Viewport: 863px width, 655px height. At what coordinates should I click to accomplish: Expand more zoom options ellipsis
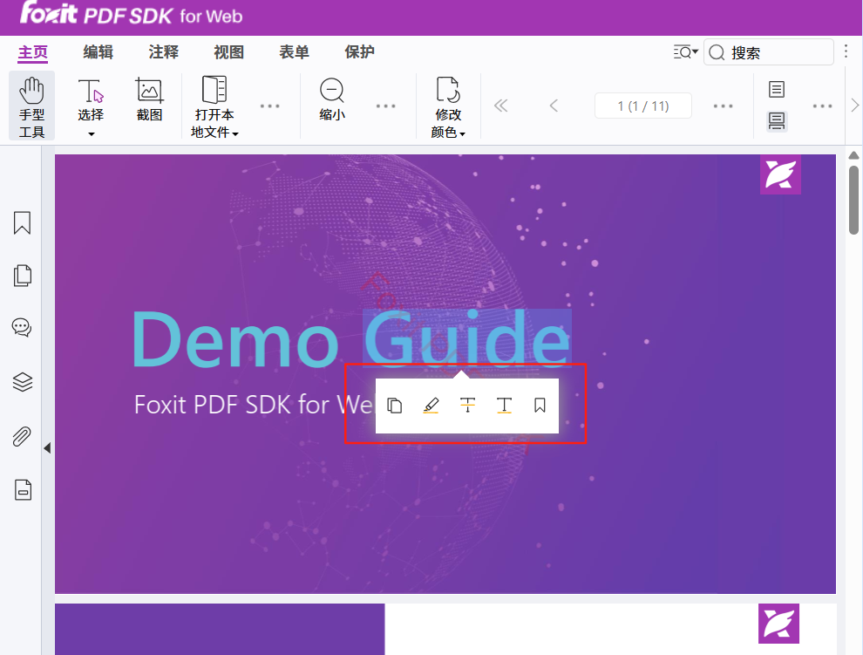[x=386, y=106]
